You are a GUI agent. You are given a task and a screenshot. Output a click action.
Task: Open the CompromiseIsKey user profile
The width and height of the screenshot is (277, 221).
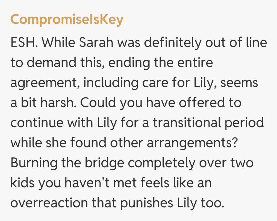pyautogui.click(x=67, y=20)
